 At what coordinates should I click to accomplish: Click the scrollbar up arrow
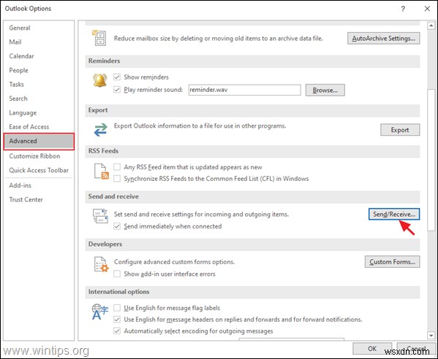tap(431, 26)
